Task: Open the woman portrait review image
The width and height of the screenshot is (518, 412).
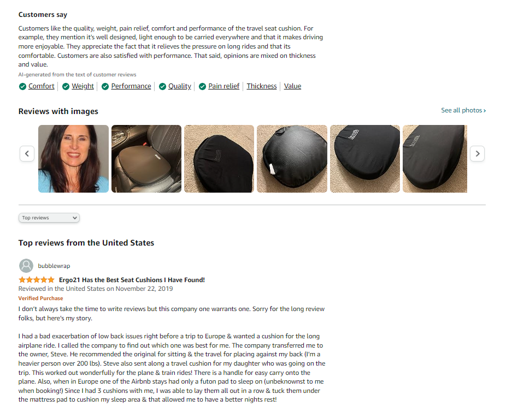Action: (x=73, y=159)
